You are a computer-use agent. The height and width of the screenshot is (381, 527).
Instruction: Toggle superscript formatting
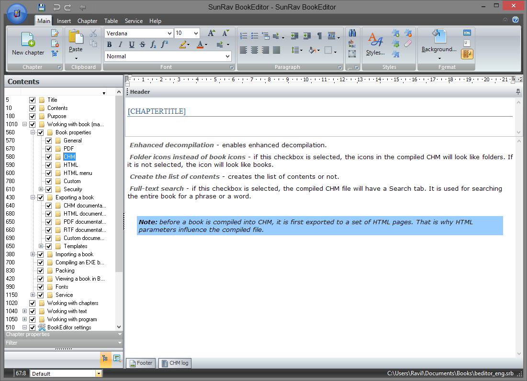164,44
